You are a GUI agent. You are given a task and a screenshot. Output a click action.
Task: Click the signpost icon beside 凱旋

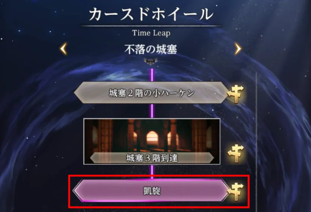236,192
